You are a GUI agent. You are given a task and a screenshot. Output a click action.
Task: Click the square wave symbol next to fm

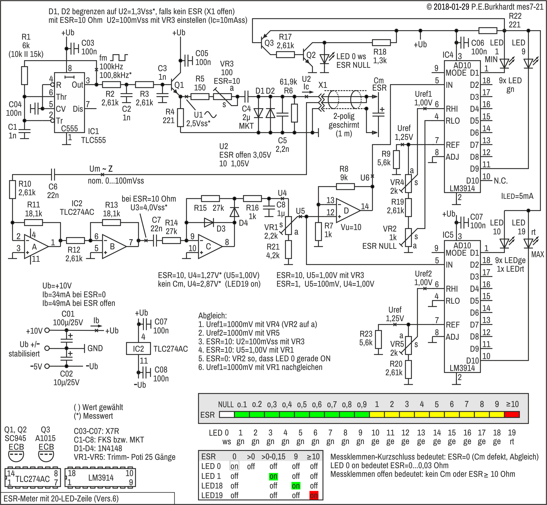[119, 57]
